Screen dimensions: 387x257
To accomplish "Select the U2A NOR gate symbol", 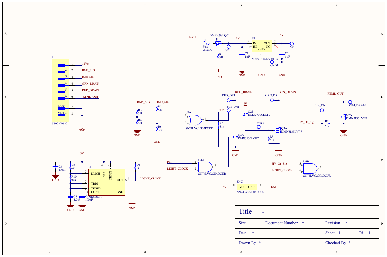I will [196, 120].
